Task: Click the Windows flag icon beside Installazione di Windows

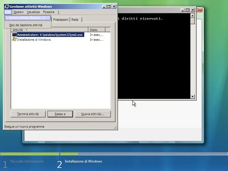Action: tap(15, 39)
